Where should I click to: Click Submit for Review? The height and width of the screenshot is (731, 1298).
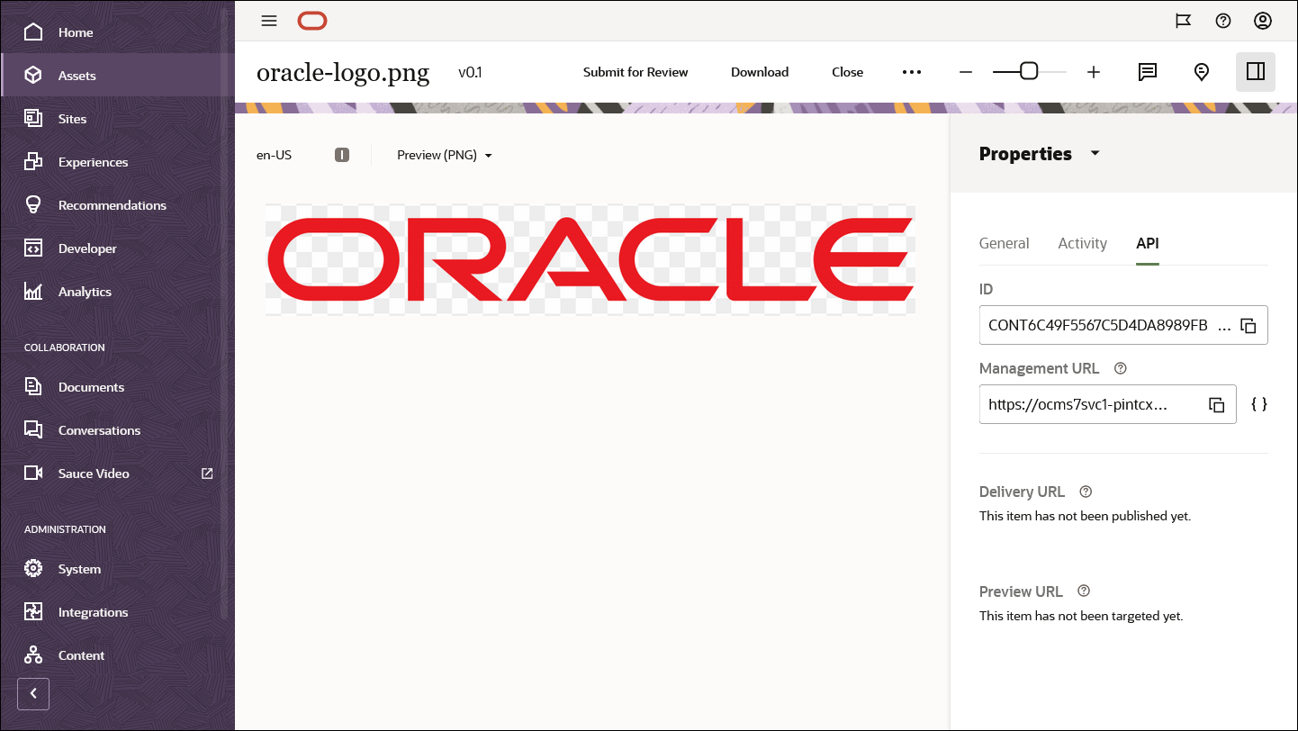tap(635, 71)
